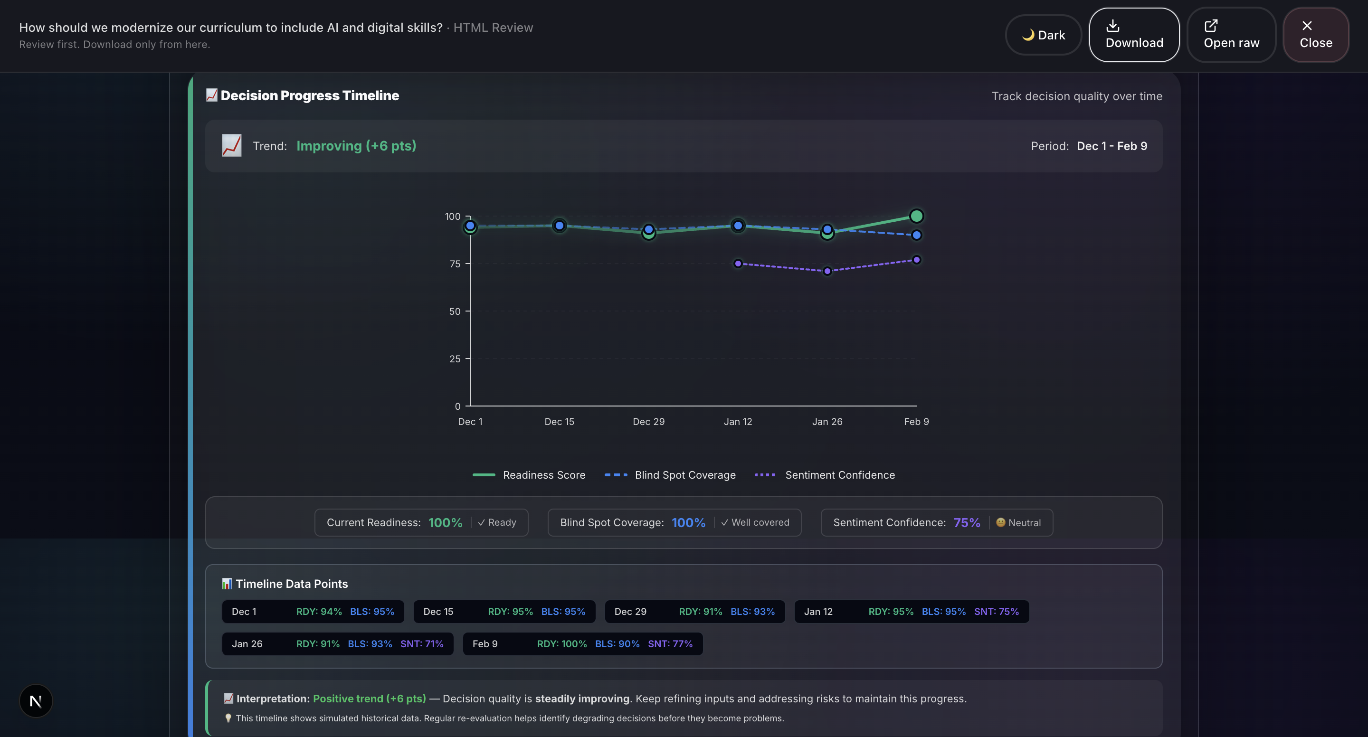Click the Jan 12 sentiment data point
The width and height of the screenshot is (1368, 737).
pos(738,264)
